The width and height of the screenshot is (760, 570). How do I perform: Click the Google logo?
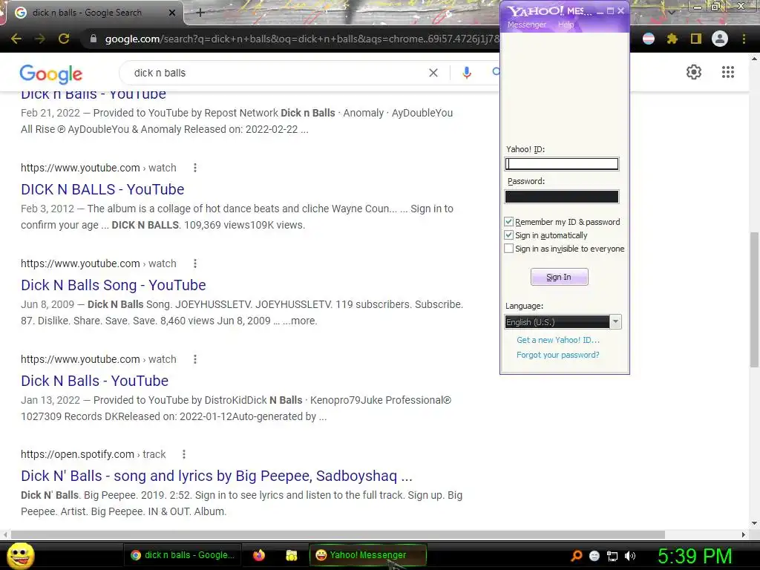pos(51,73)
